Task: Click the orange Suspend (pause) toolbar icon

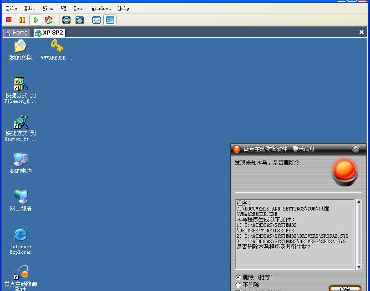Action: pyautogui.click(x=22, y=20)
